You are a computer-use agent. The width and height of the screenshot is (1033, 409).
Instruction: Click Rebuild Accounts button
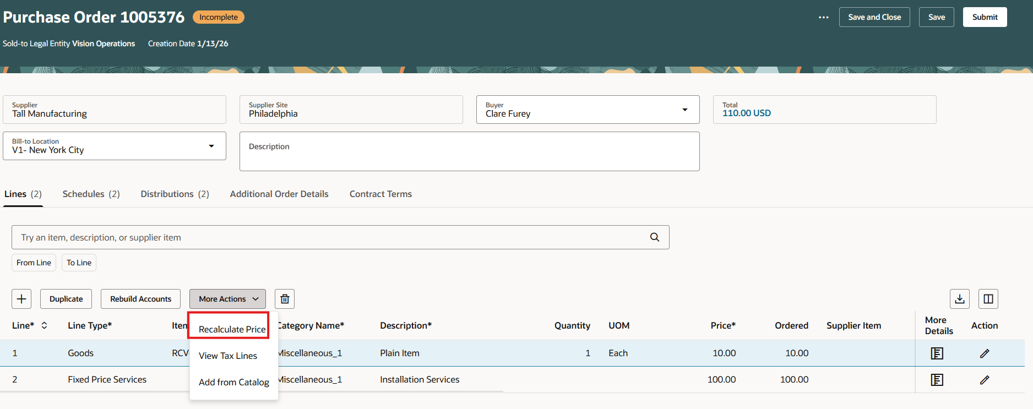coord(140,299)
